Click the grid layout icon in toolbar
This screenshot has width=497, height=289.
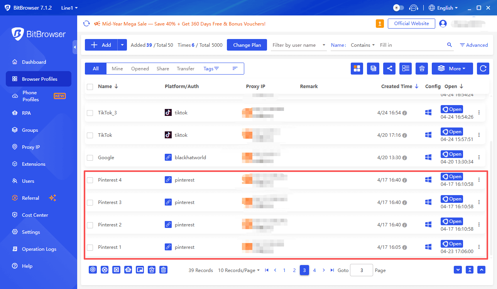357,68
